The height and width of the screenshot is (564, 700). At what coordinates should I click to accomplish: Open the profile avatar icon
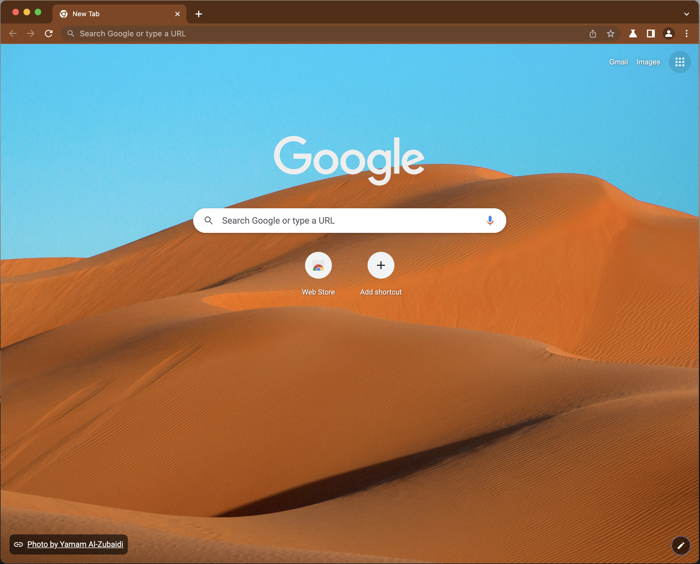coord(668,34)
